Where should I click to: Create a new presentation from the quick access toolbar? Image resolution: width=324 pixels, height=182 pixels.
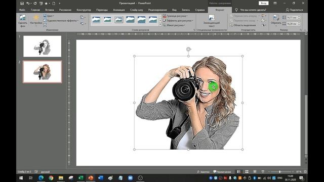(54, 4)
